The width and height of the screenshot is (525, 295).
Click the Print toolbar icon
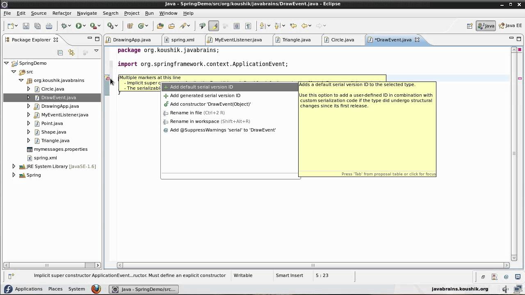click(49, 26)
